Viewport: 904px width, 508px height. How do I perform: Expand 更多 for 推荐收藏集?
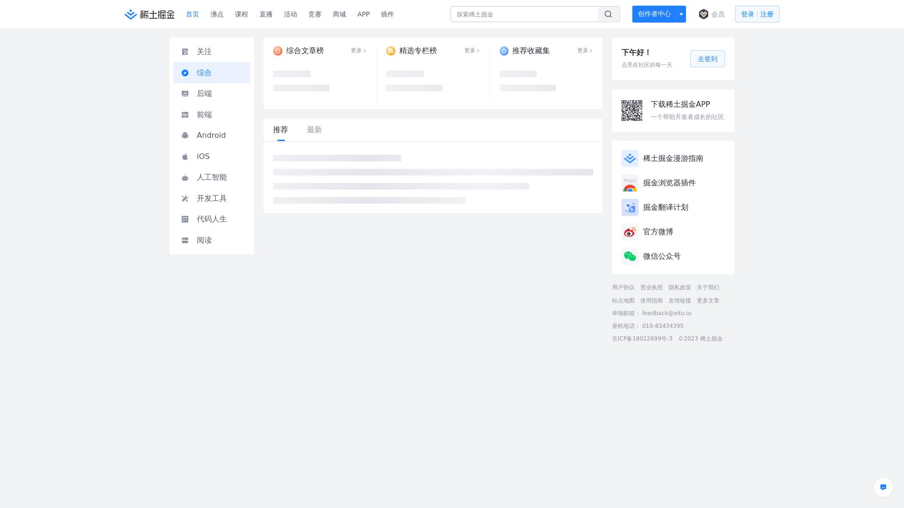coord(585,50)
